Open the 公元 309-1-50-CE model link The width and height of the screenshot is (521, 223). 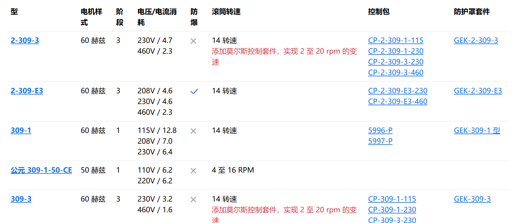point(41,170)
